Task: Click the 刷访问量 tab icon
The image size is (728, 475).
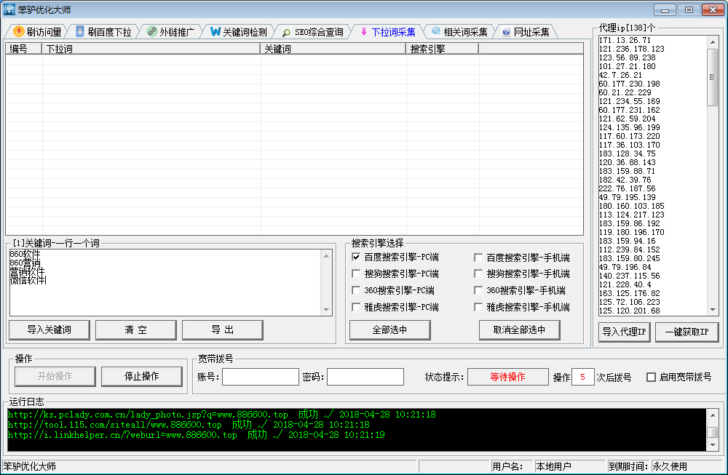Action: tap(19, 31)
